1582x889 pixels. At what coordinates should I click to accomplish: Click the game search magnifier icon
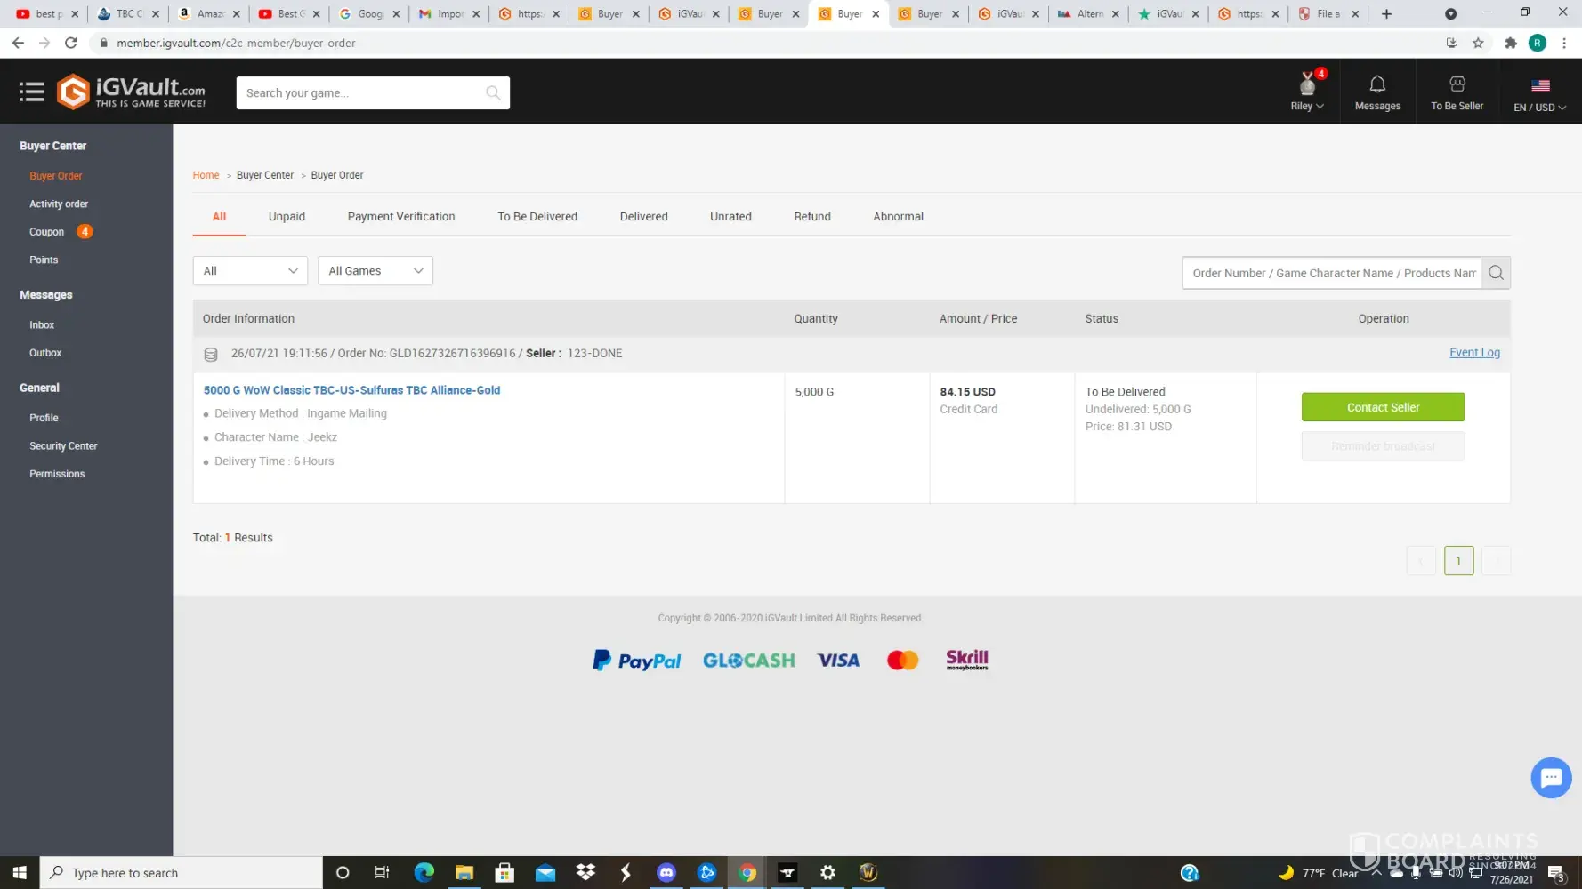click(493, 92)
